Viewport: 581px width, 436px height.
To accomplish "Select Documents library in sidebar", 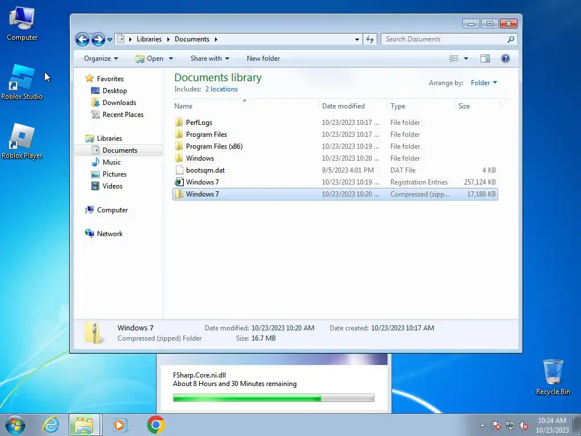I will point(119,150).
